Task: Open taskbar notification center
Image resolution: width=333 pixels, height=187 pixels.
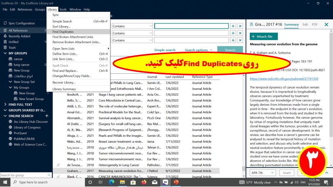Action: point(326,182)
